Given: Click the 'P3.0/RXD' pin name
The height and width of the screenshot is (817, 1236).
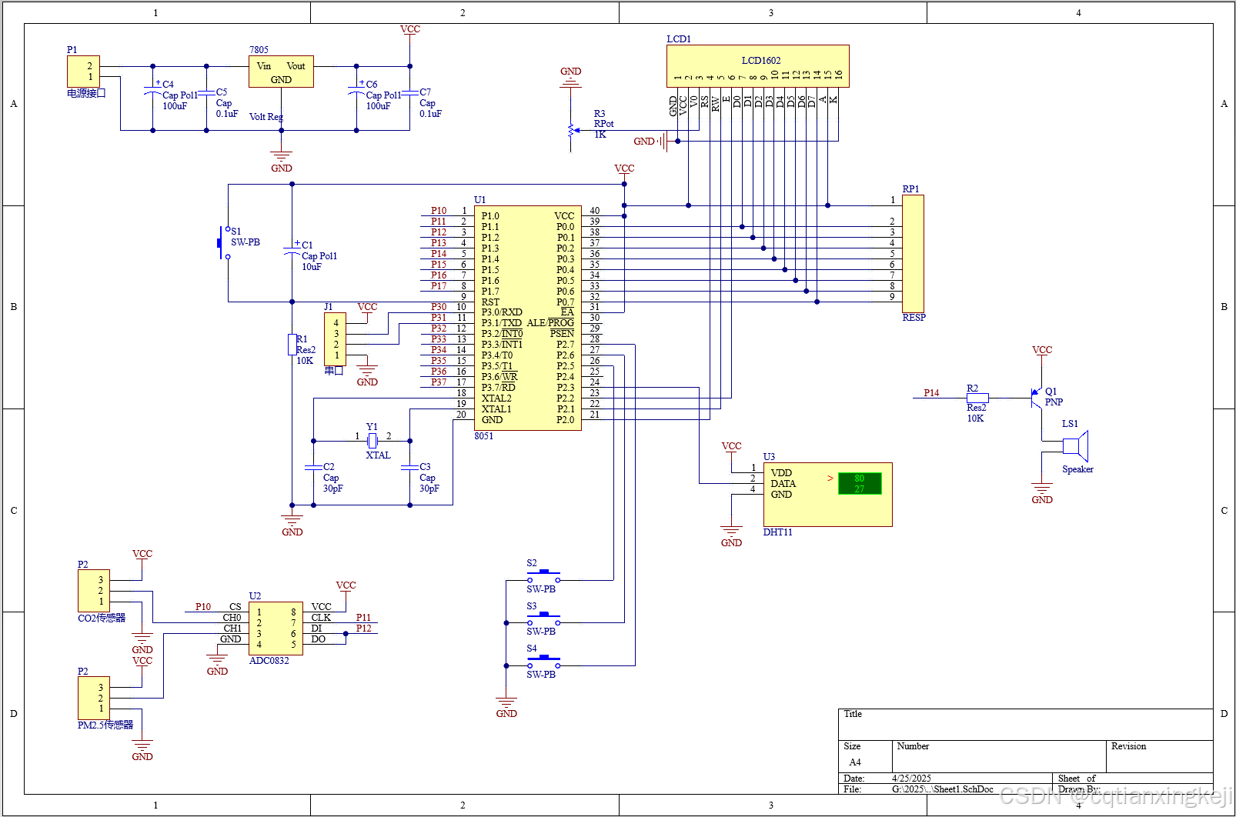Looking at the screenshot, I should pos(502,312).
